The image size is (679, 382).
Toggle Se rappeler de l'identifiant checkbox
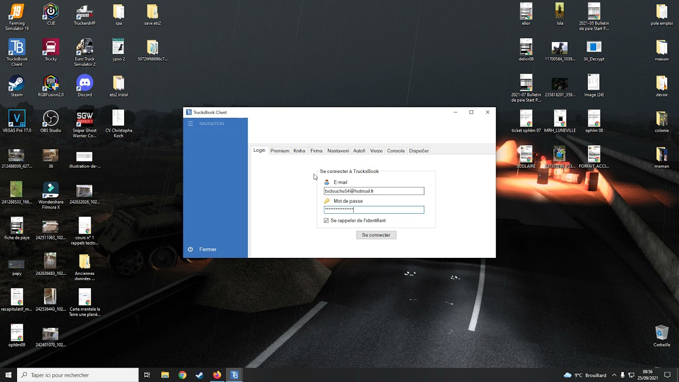tap(326, 220)
